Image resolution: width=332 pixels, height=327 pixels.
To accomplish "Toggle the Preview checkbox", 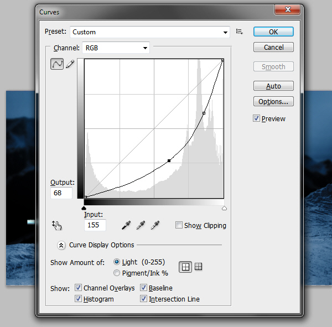I will (x=256, y=118).
